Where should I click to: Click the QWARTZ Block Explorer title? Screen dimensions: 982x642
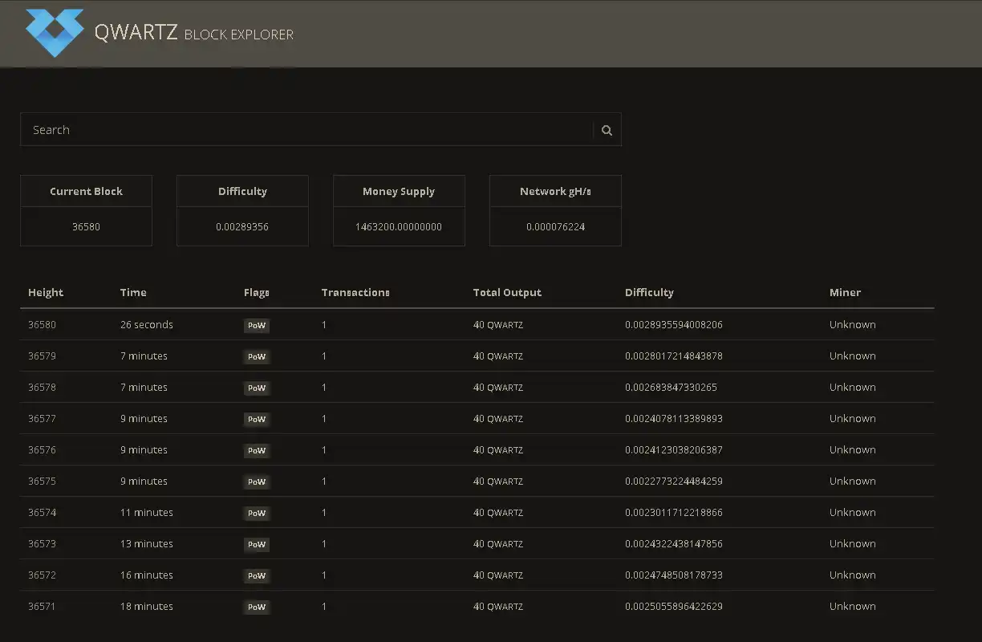(x=193, y=34)
